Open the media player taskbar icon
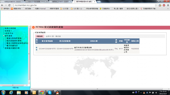Screen dimensions: 170x95 (26, 93)
